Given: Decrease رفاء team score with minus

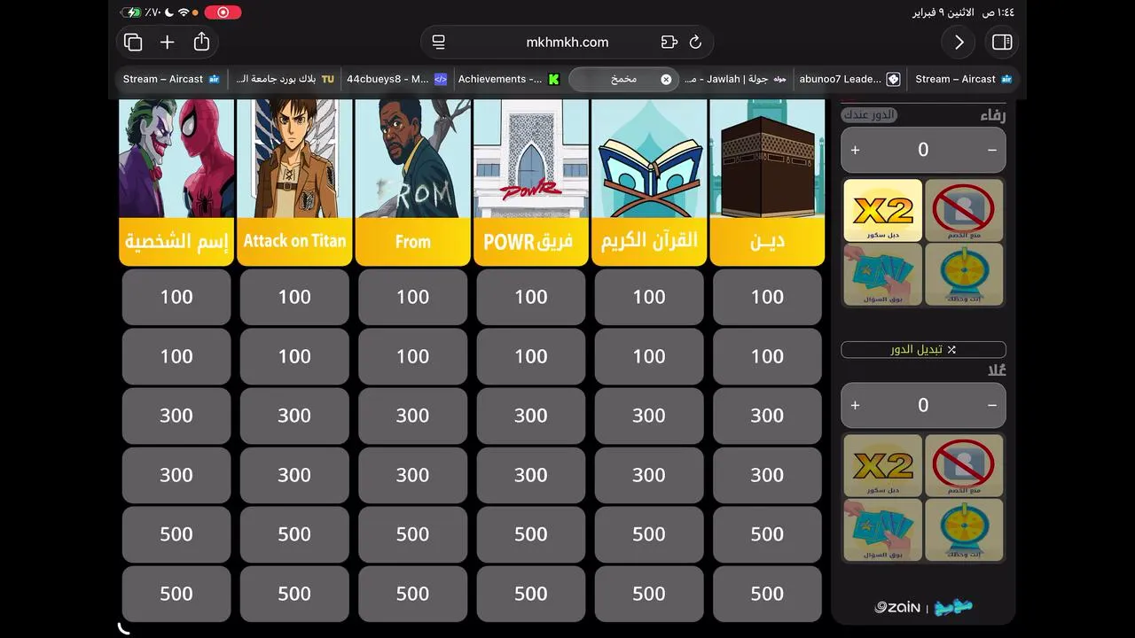Looking at the screenshot, I should [991, 150].
